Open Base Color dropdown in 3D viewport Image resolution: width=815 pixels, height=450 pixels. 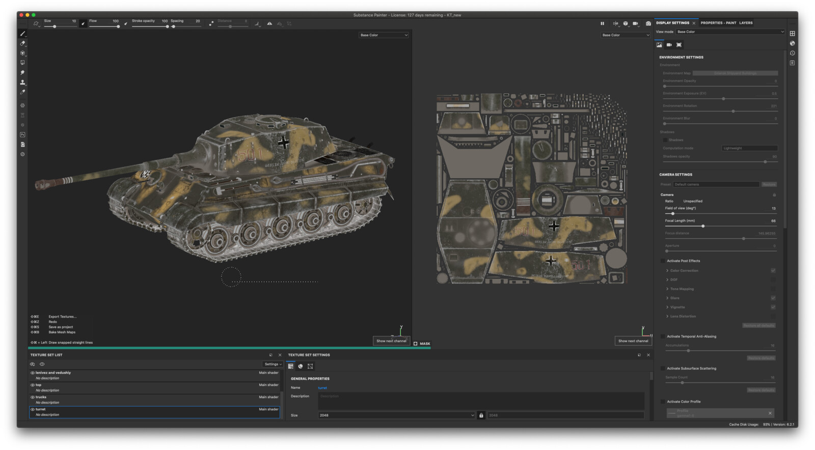(384, 35)
